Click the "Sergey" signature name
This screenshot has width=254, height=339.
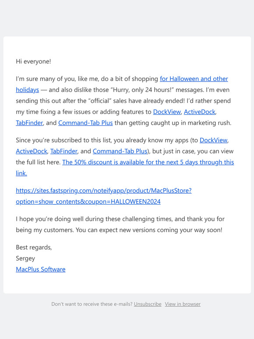click(25, 258)
